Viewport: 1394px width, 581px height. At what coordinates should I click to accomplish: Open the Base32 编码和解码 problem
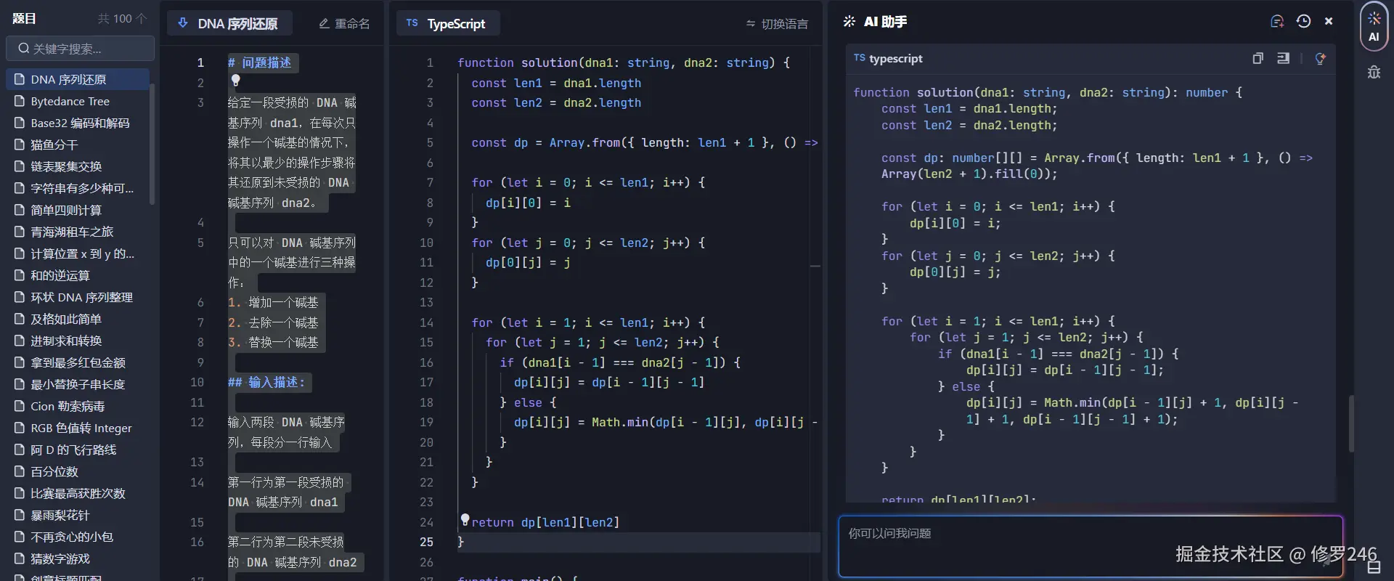tap(80, 123)
